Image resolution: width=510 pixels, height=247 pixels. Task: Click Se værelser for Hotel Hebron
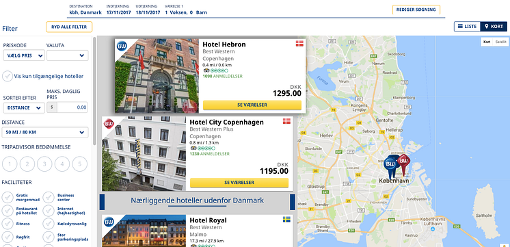click(252, 105)
